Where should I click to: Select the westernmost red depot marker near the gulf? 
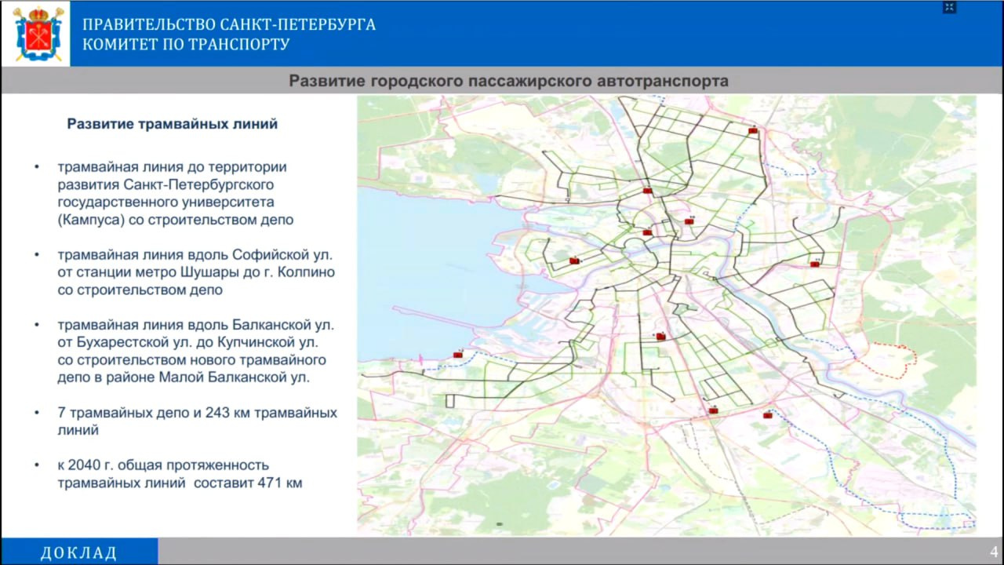[458, 355]
